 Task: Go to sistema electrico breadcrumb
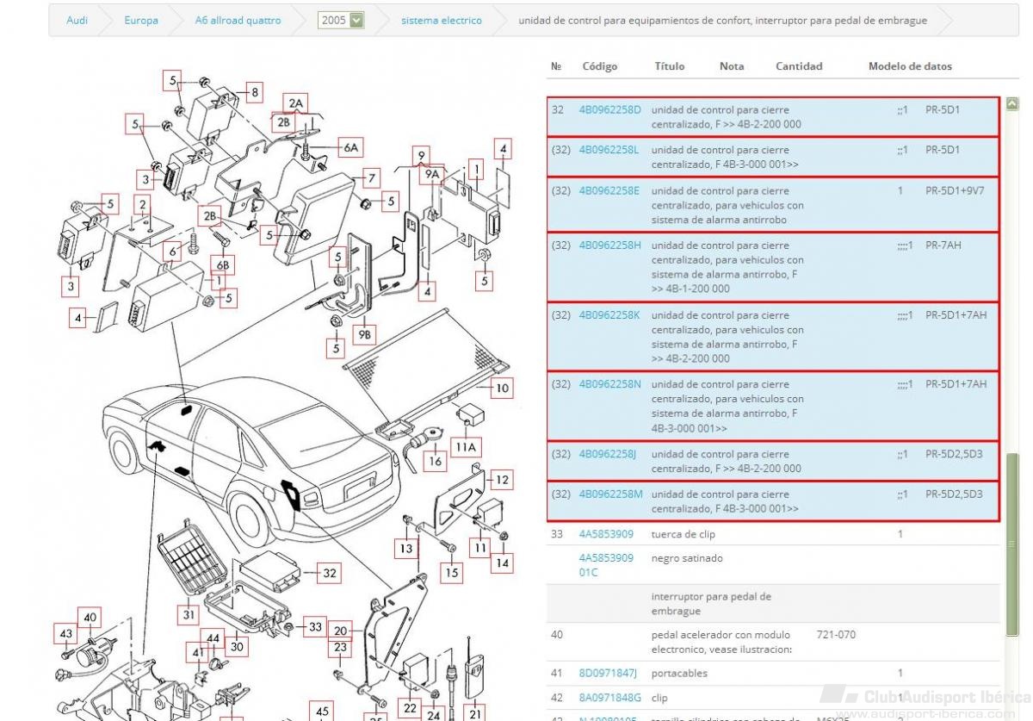pyautogui.click(x=442, y=20)
